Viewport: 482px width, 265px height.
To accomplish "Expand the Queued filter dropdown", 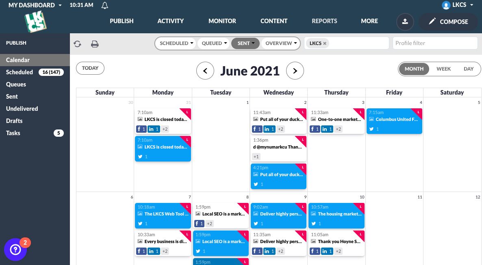I will pos(214,43).
